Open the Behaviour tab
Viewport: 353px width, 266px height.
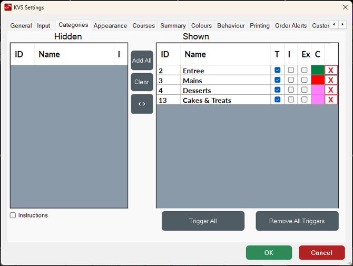click(x=231, y=26)
